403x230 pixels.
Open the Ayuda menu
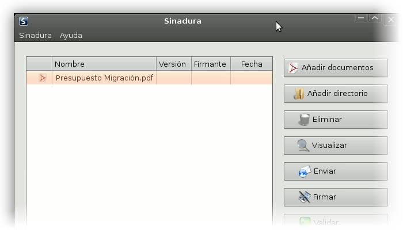(x=71, y=35)
